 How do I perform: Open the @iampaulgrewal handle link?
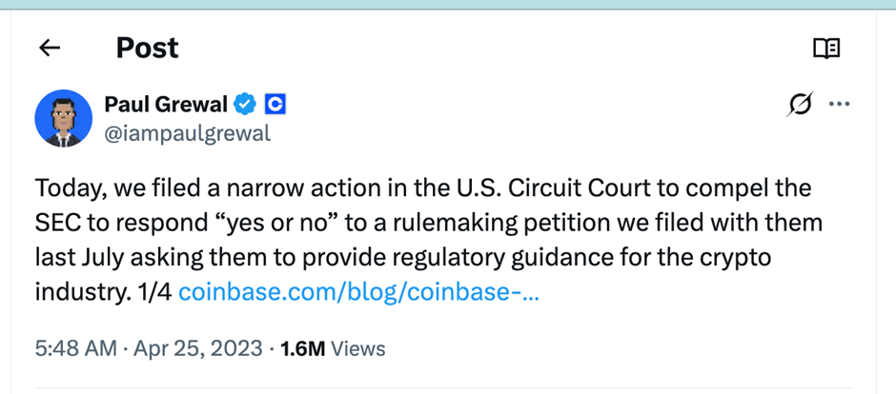[187, 133]
